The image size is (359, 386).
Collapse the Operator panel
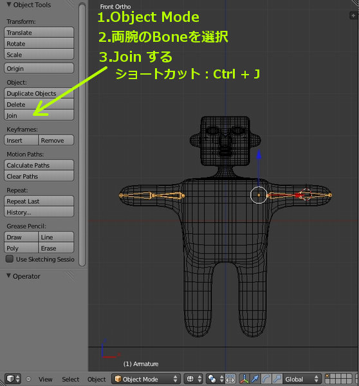tap(9, 276)
